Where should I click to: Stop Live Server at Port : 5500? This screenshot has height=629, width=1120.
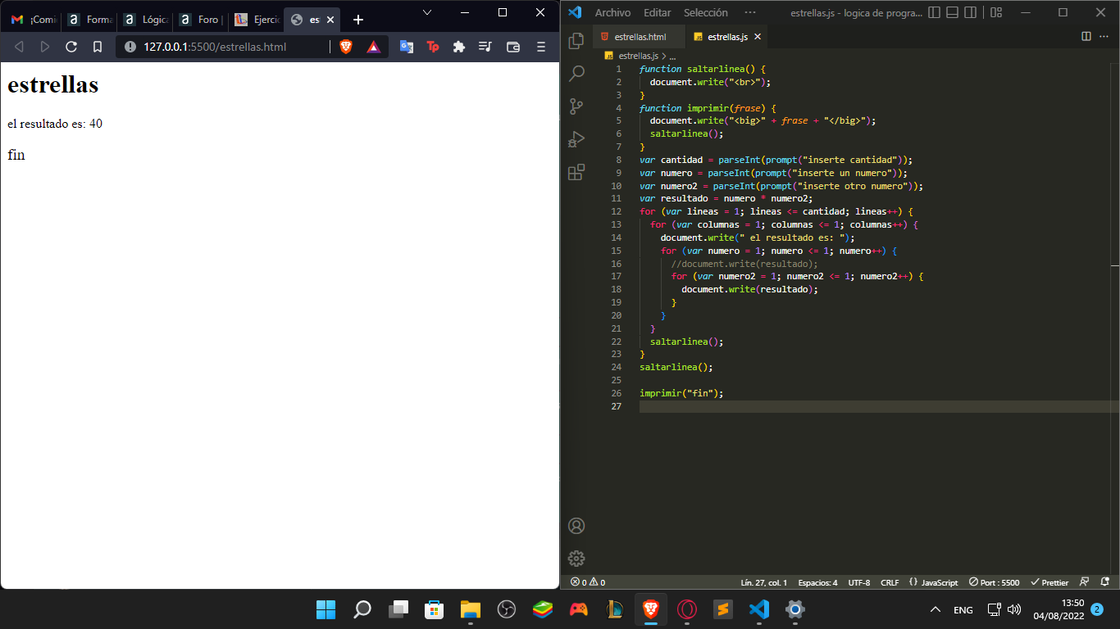pos(994,582)
